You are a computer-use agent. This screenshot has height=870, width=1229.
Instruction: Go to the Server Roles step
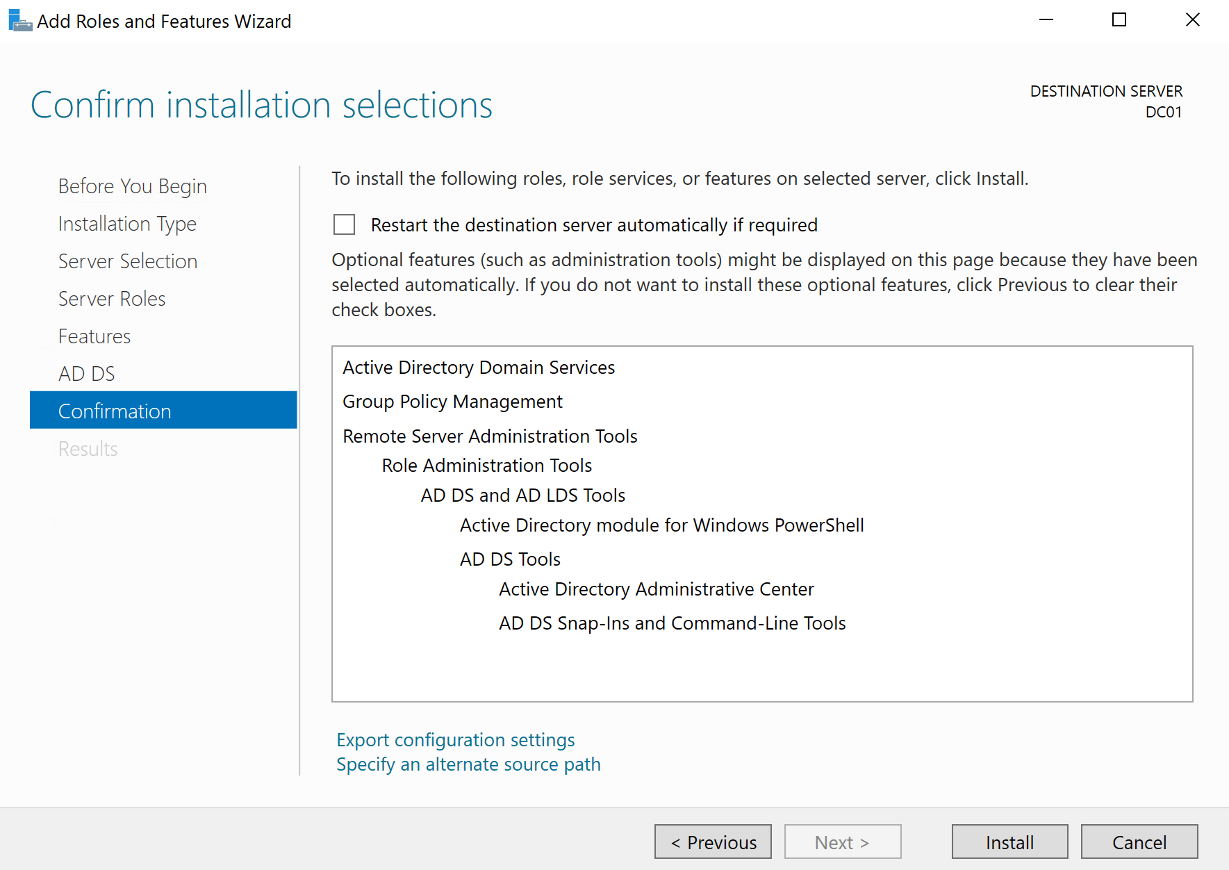tap(111, 298)
